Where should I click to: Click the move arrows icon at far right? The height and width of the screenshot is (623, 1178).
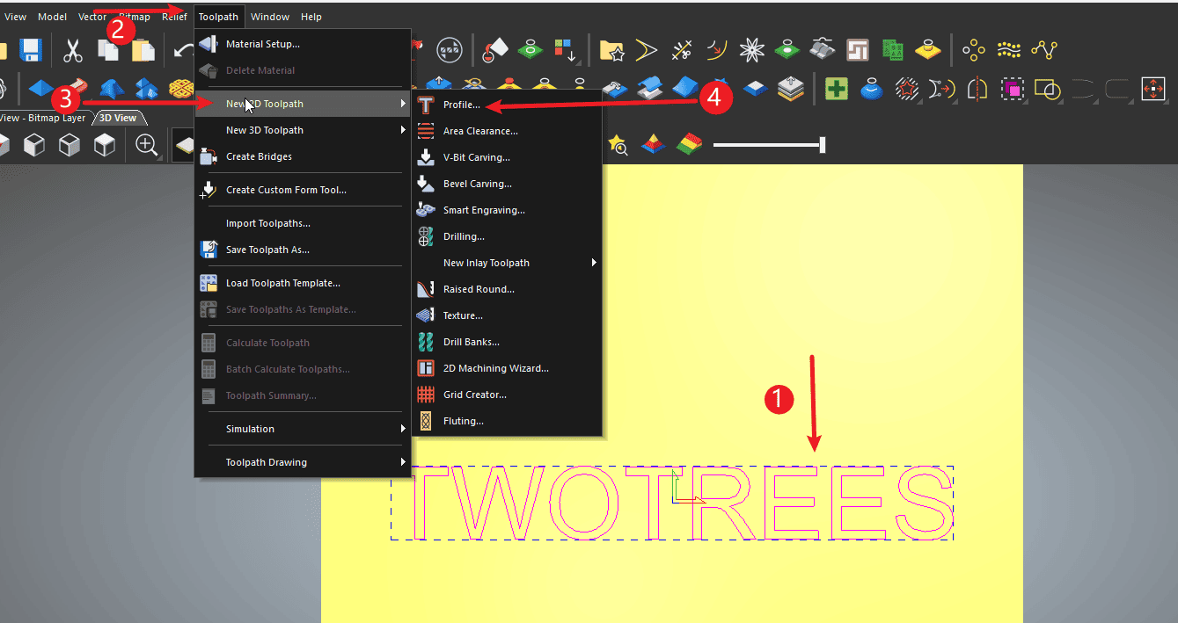[x=1152, y=89]
